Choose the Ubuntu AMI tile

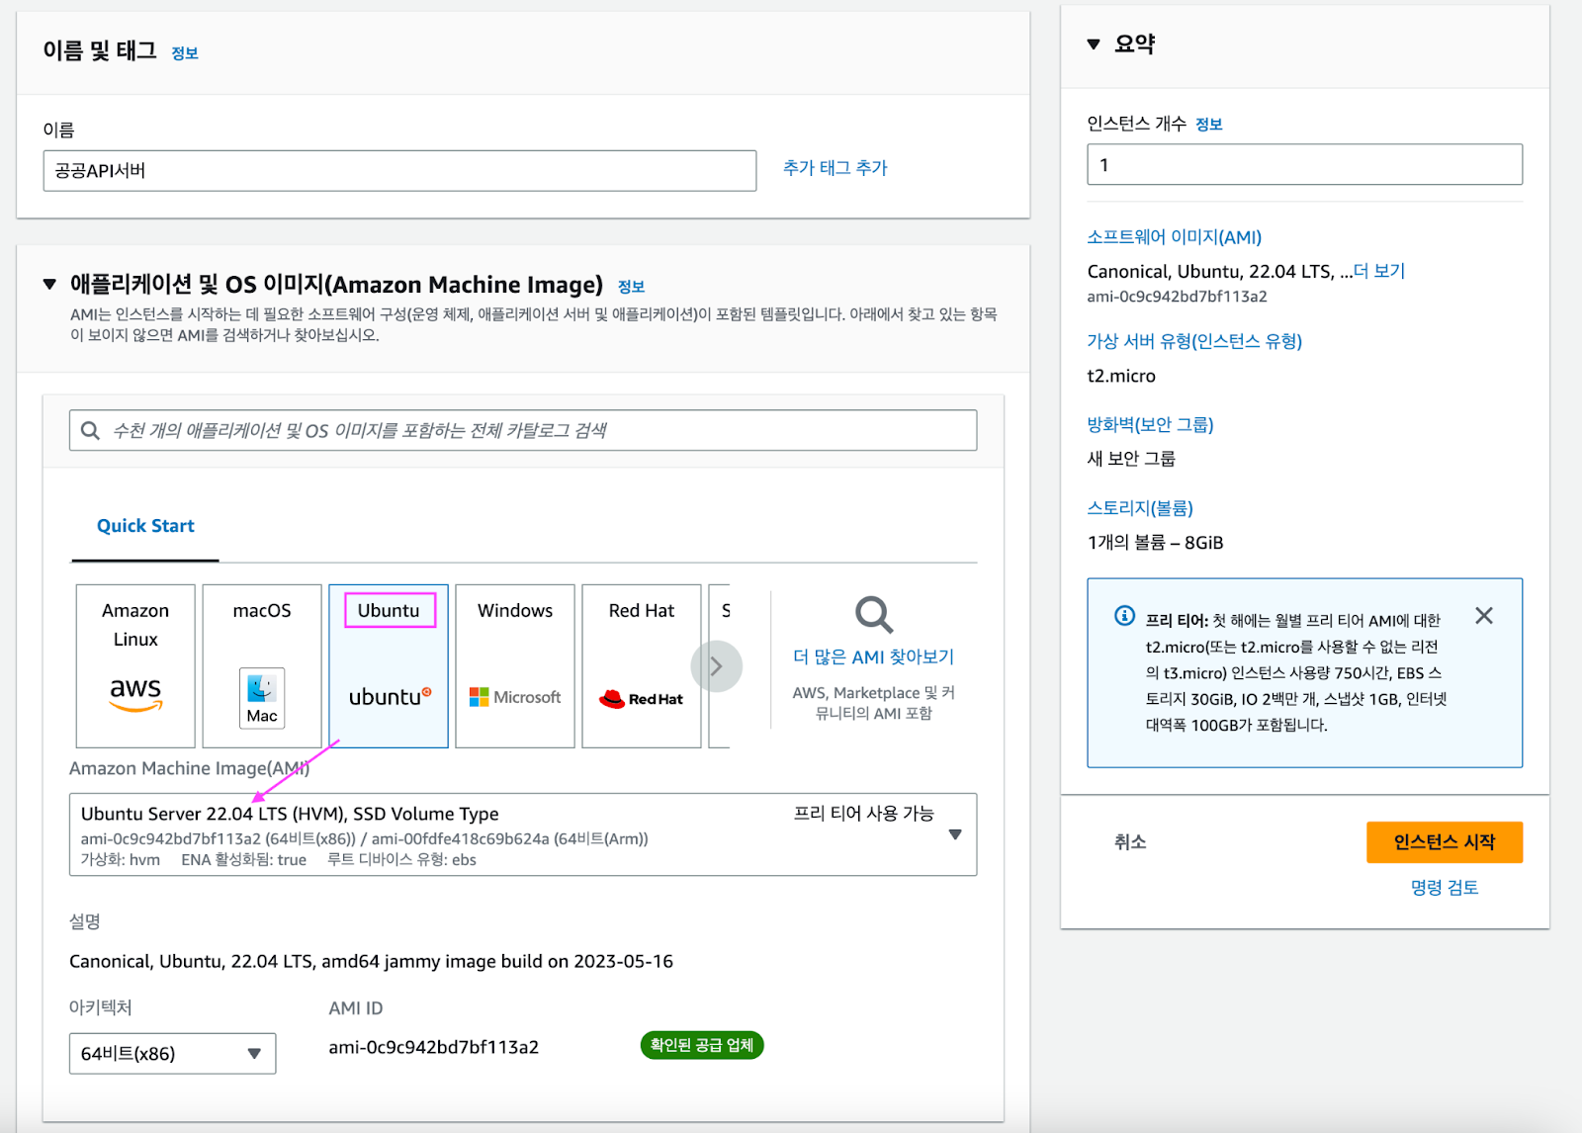click(x=389, y=665)
